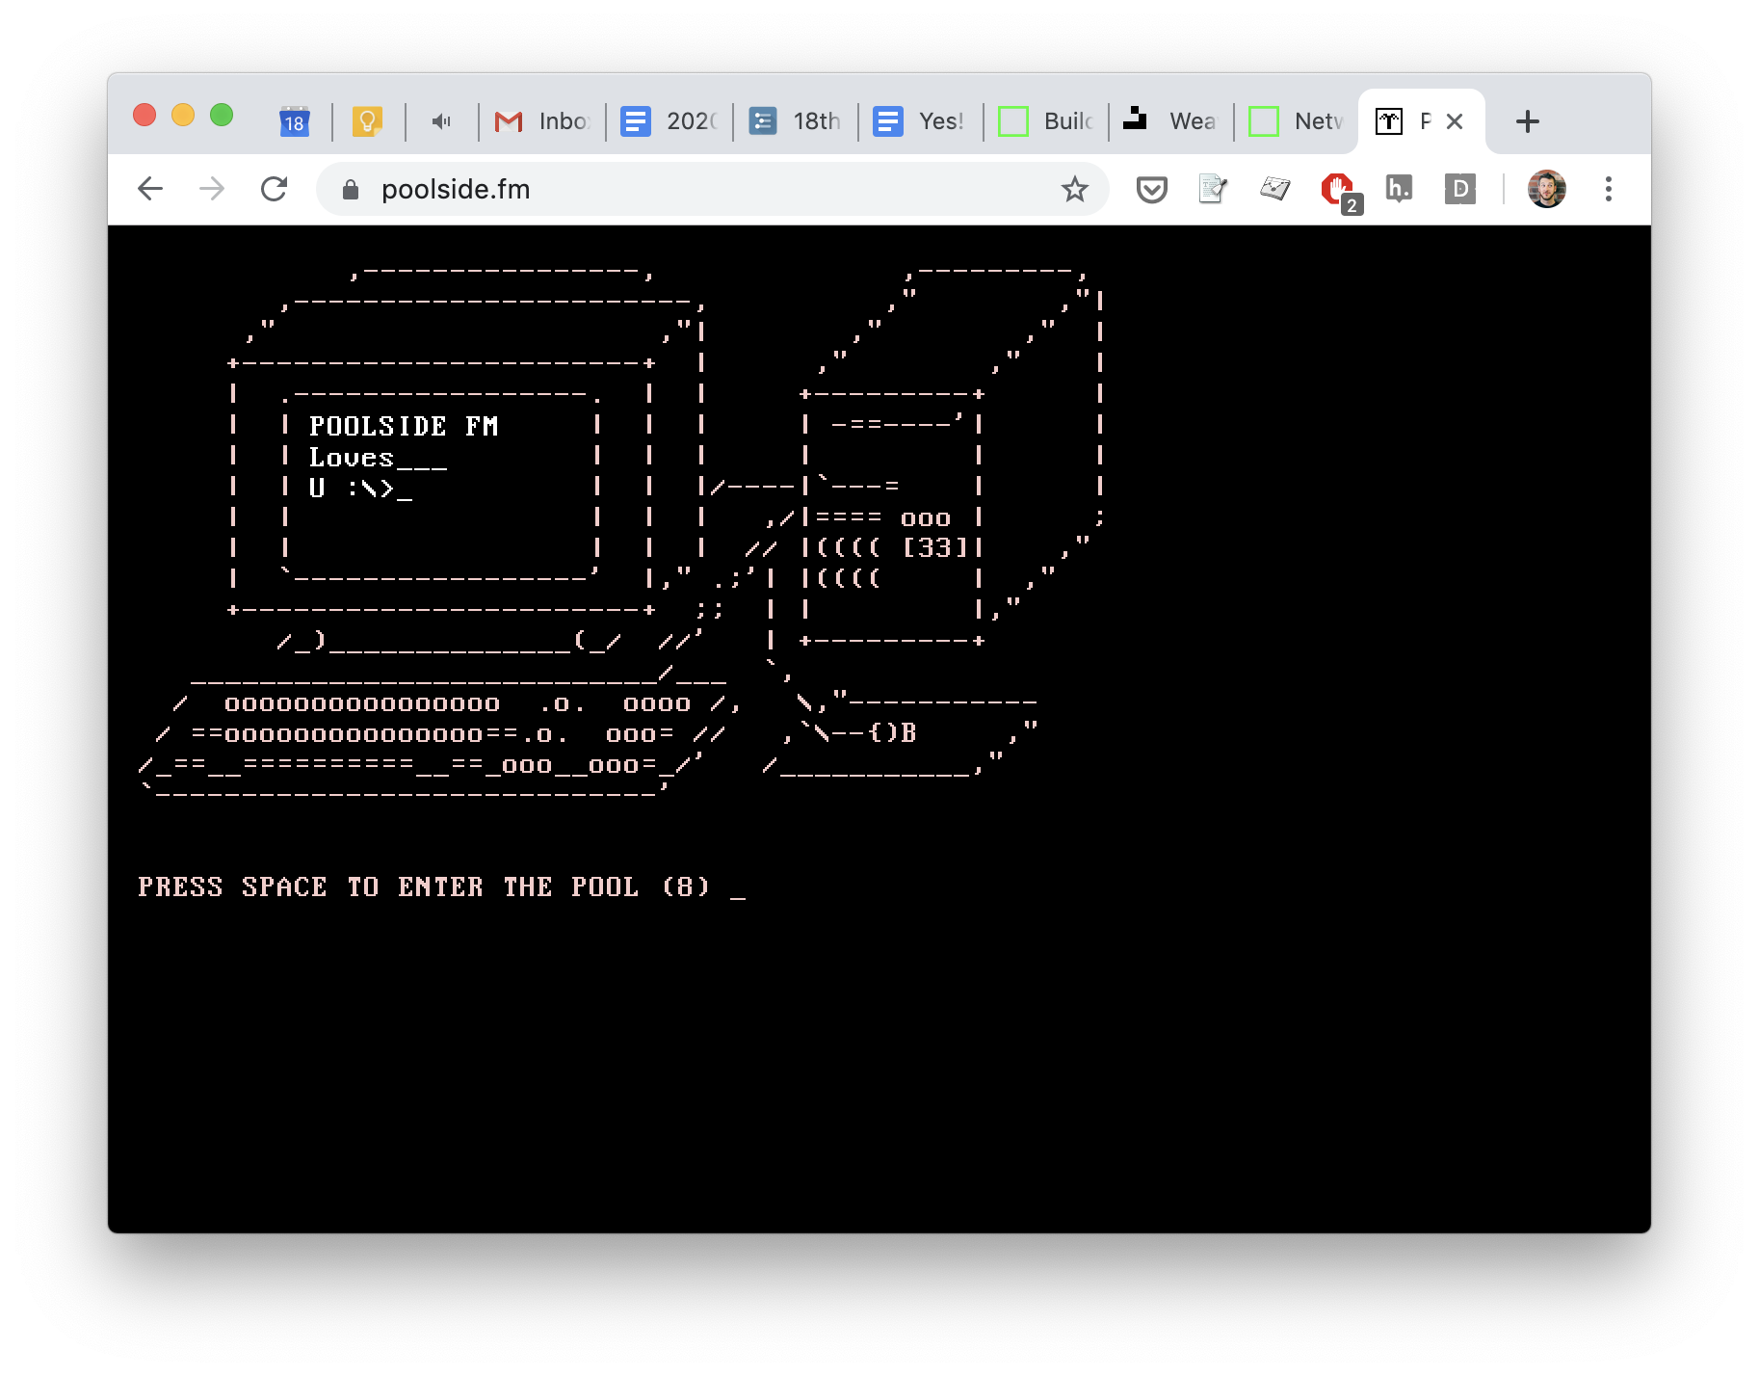
Task: Click the POOLSIDE FM title in ASCII monitor
Action: (404, 426)
